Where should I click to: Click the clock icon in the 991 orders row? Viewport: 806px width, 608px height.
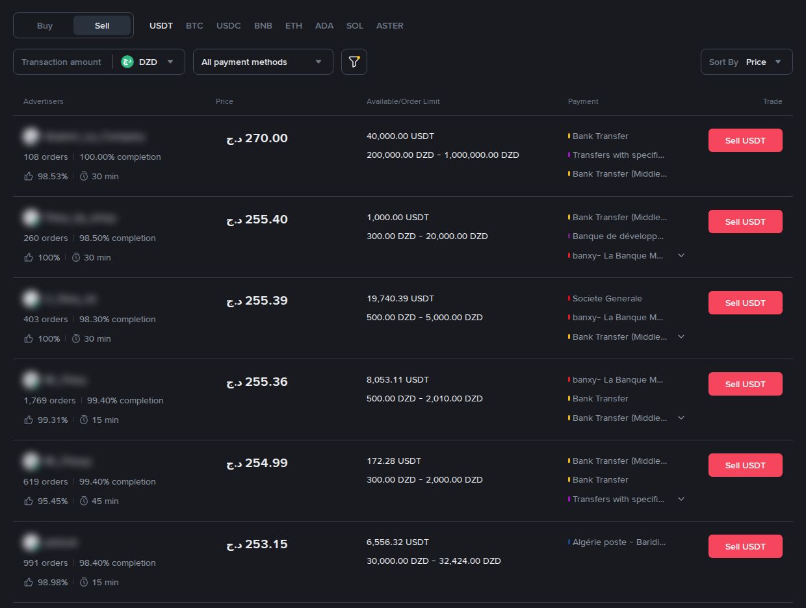(84, 582)
